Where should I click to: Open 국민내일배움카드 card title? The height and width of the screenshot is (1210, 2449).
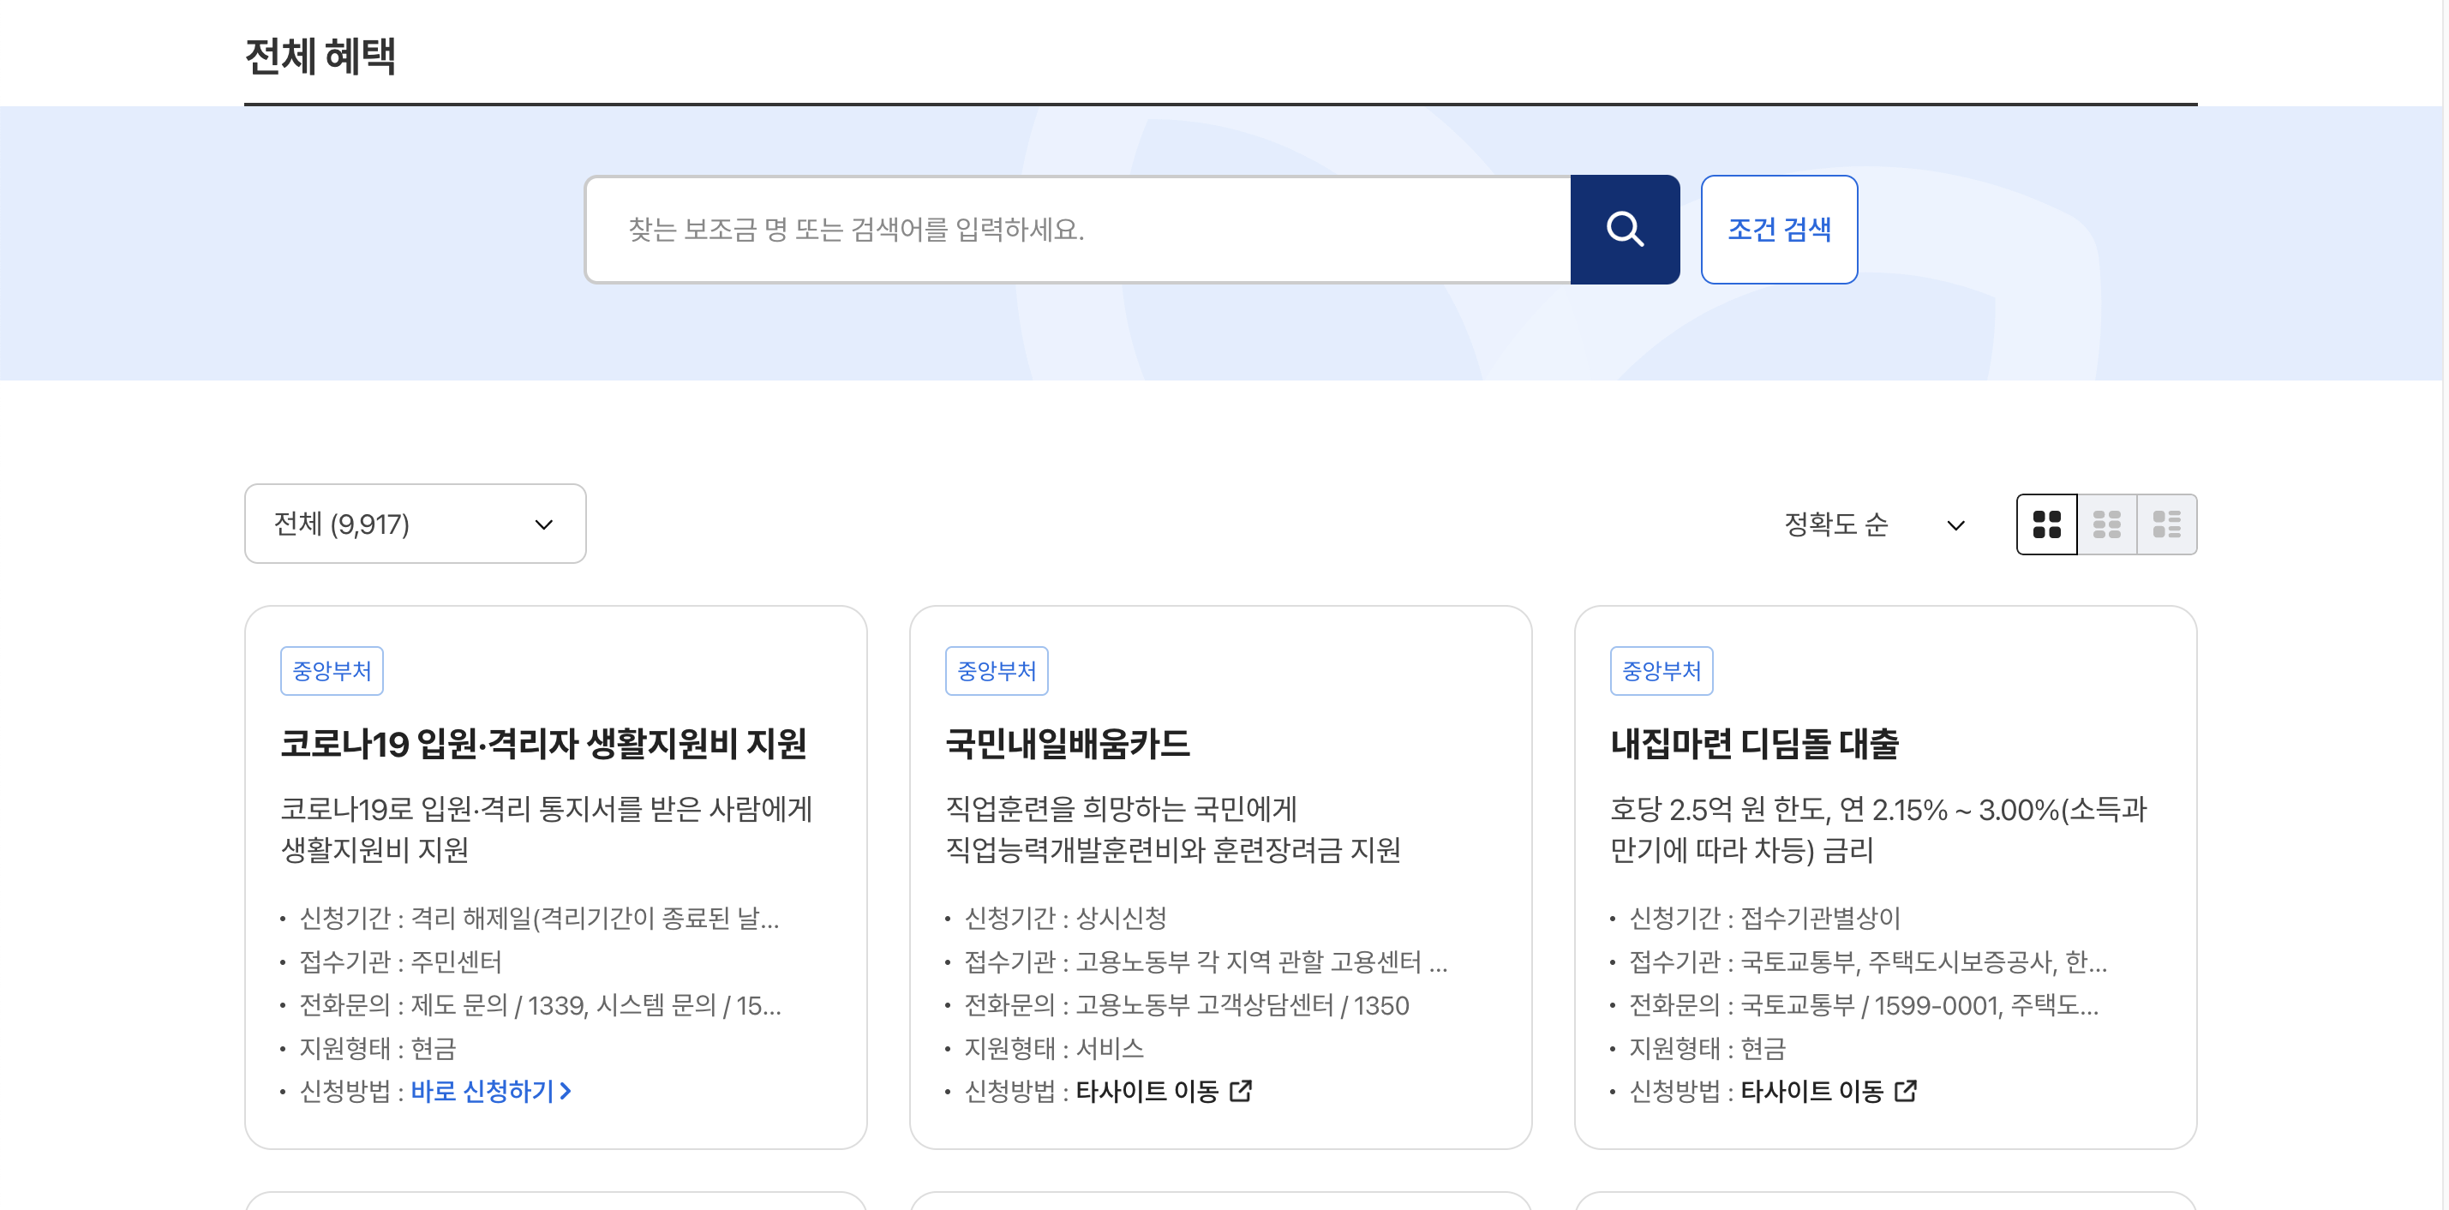[1067, 742]
